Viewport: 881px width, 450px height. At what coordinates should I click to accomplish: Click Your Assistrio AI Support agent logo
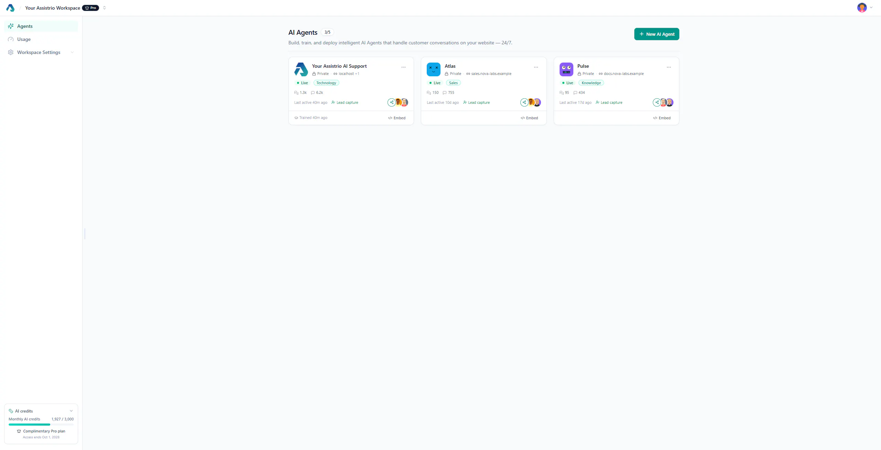301,69
